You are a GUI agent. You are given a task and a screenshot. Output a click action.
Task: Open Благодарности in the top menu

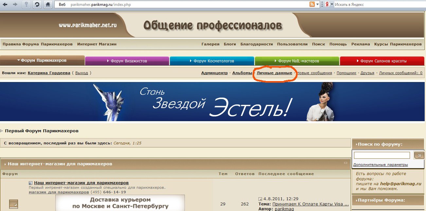257,44
